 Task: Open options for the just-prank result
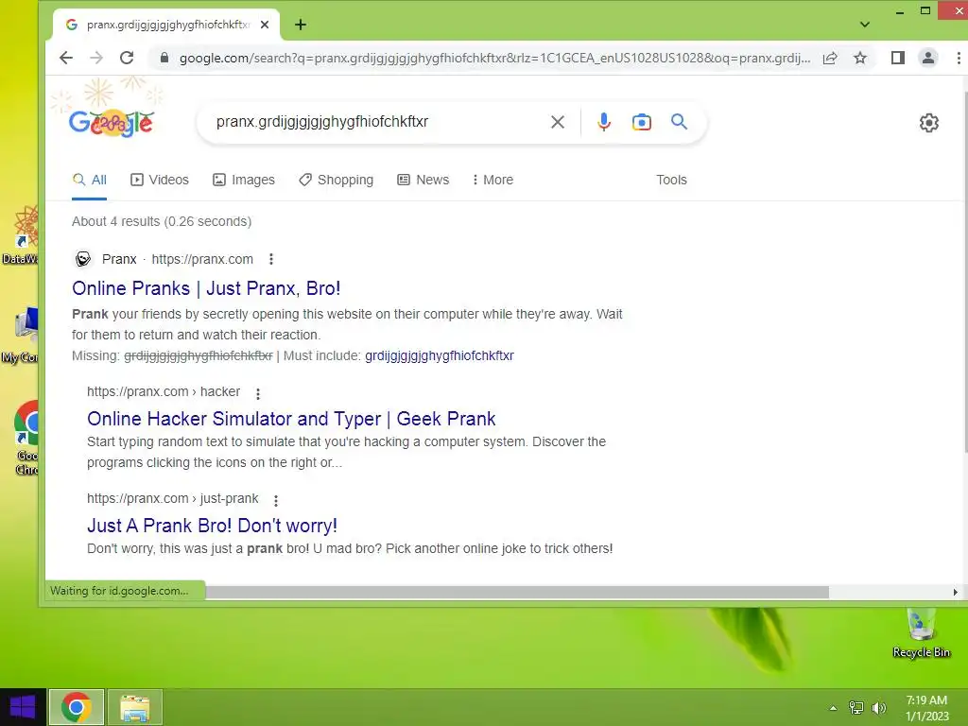(276, 500)
